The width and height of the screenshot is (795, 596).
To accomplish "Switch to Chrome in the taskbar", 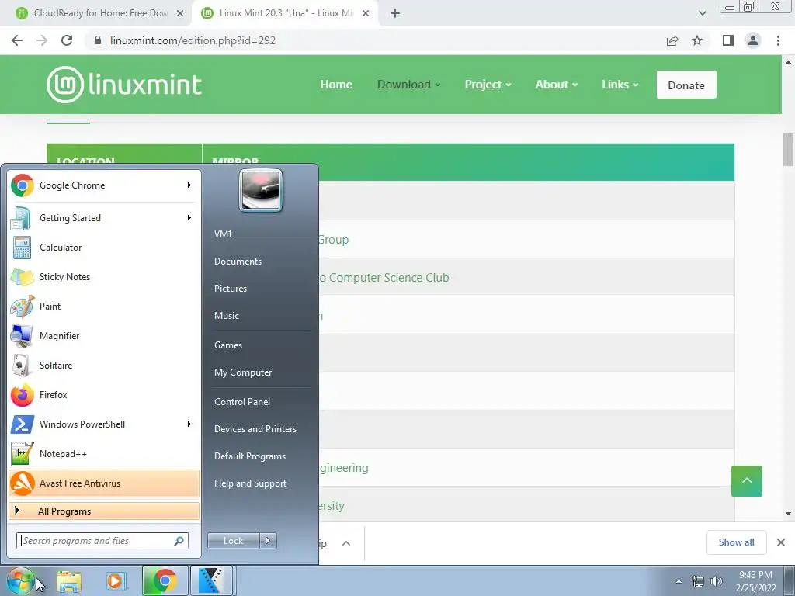I will [x=165, y=581].
